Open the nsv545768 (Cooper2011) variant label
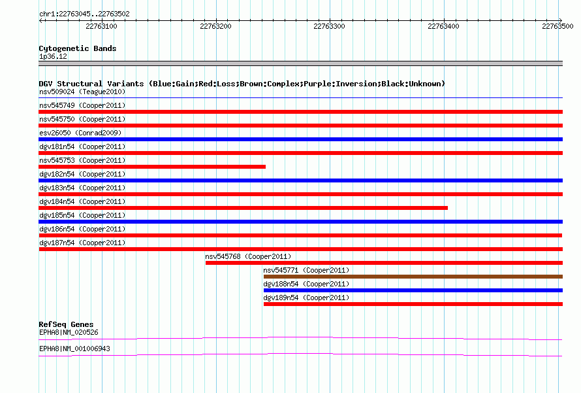 click(248, 256)
